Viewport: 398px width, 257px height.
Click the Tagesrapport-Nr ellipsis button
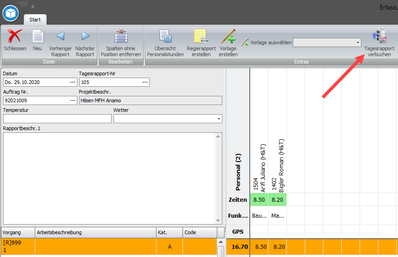(x=145, y=82)
